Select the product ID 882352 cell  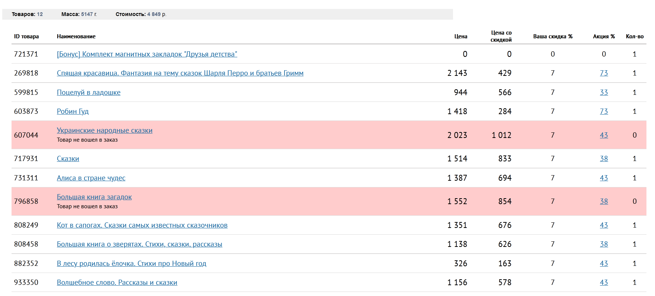click(26, 264)
